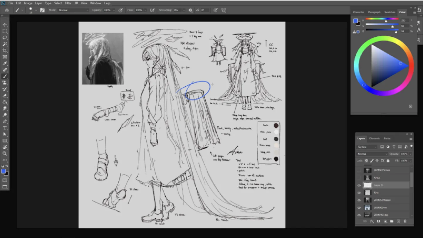Select the Hand tool
This screenshot has height=238, width=423.
[5, 147]
